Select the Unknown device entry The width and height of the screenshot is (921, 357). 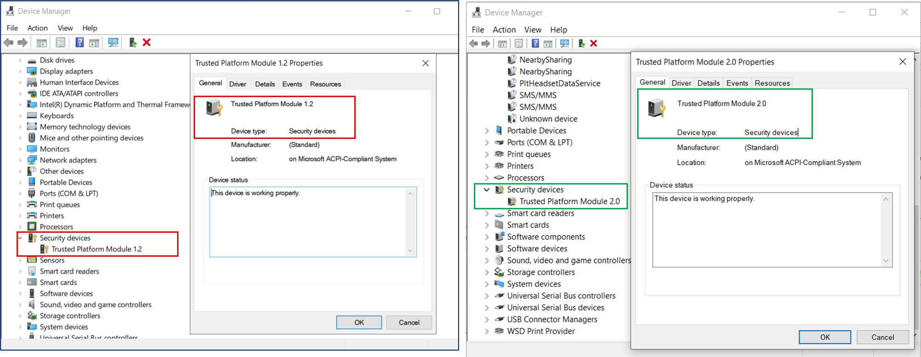[x=548, y=119]
